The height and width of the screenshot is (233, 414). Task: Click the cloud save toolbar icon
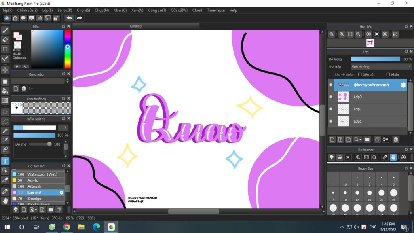(x=7, y=18)
